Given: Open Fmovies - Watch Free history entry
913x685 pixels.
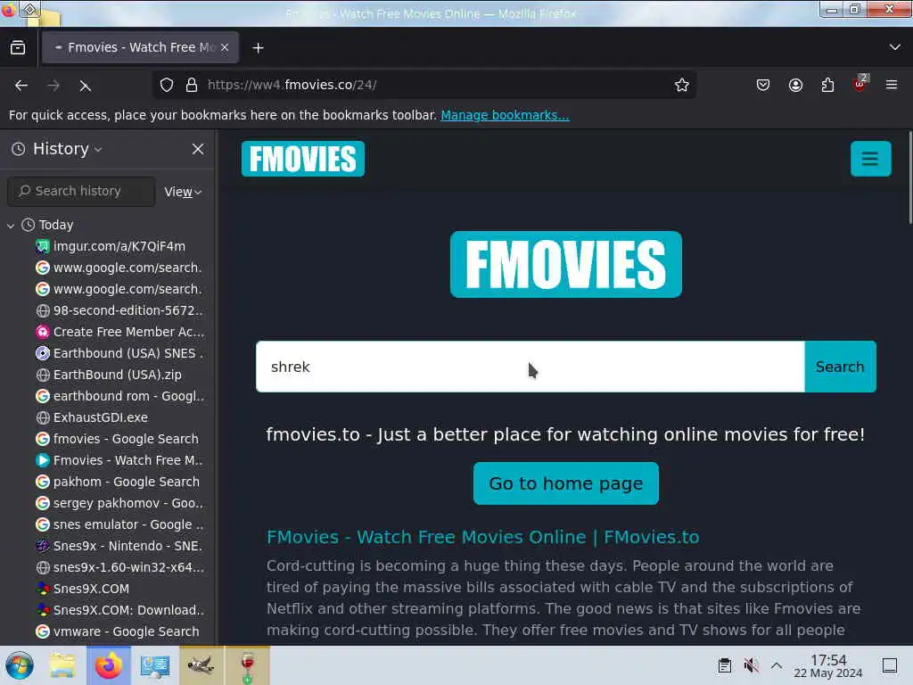Looking at the screenshot, I should [x=119, y=460].
